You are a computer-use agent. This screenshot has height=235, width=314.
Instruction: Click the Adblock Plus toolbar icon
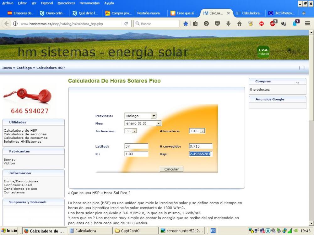click(x=273, y=23)
